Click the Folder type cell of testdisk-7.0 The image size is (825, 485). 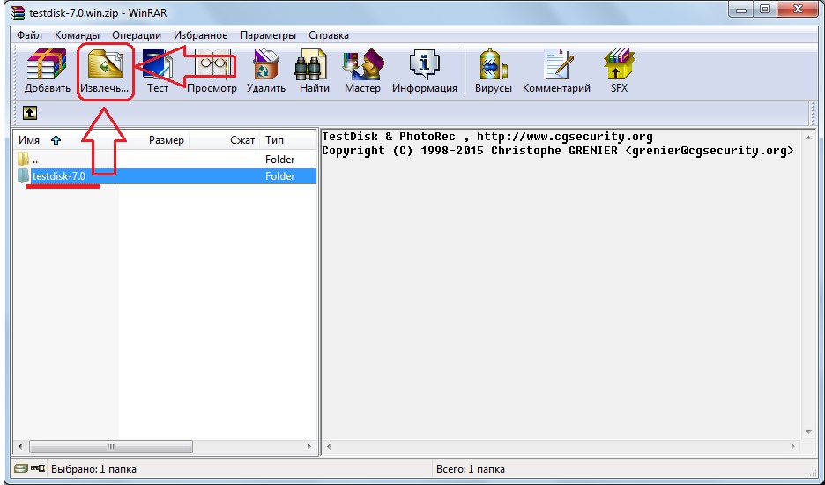click(279, 175)
